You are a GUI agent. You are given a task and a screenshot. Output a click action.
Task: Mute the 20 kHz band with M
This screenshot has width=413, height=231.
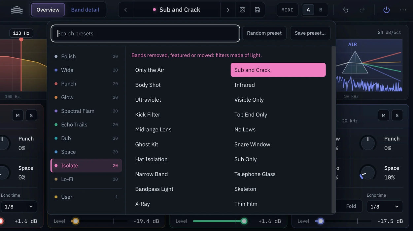[x=384, y=115]
